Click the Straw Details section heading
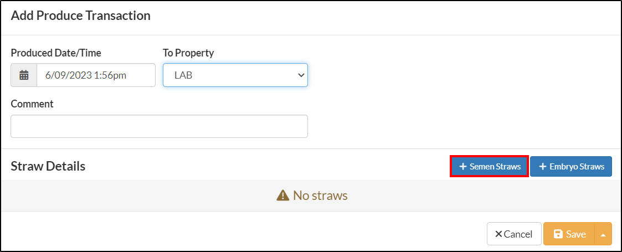622x252 pixels. 48,166
